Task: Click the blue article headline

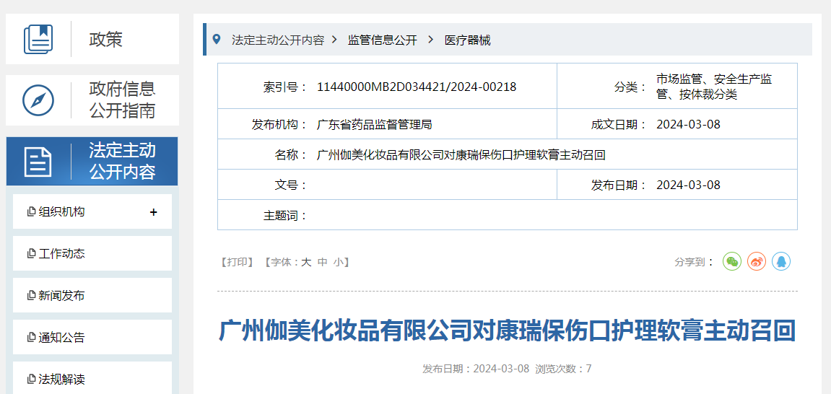Action: point(507,331)
